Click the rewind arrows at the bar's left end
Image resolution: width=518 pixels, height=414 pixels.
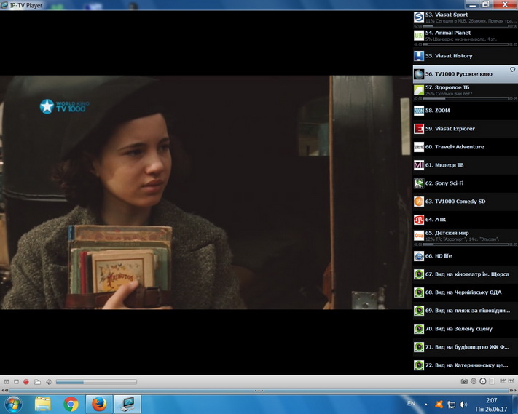click(x=4, y=390)
